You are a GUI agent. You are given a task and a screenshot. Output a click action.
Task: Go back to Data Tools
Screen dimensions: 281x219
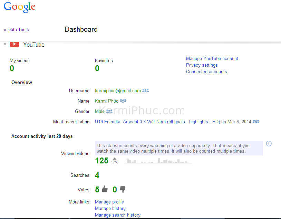[x=16, y=30]
